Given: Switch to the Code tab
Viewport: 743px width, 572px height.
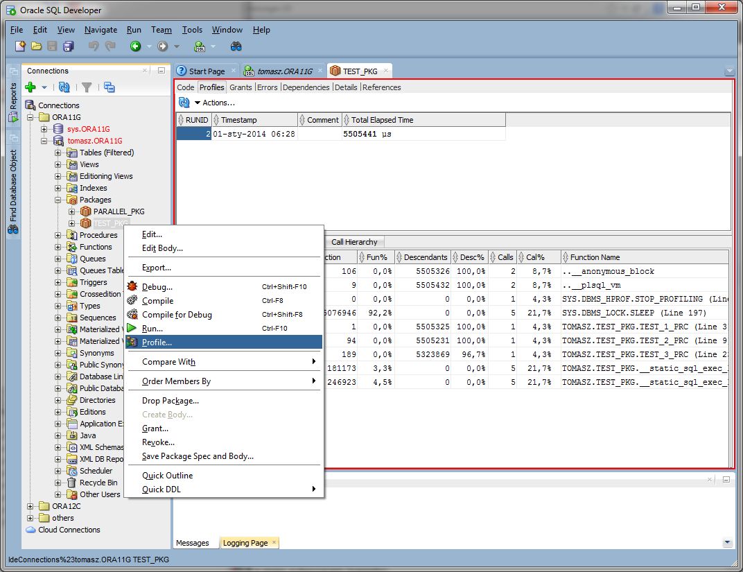Looking at the screenshot, I should tap(185, 87).
